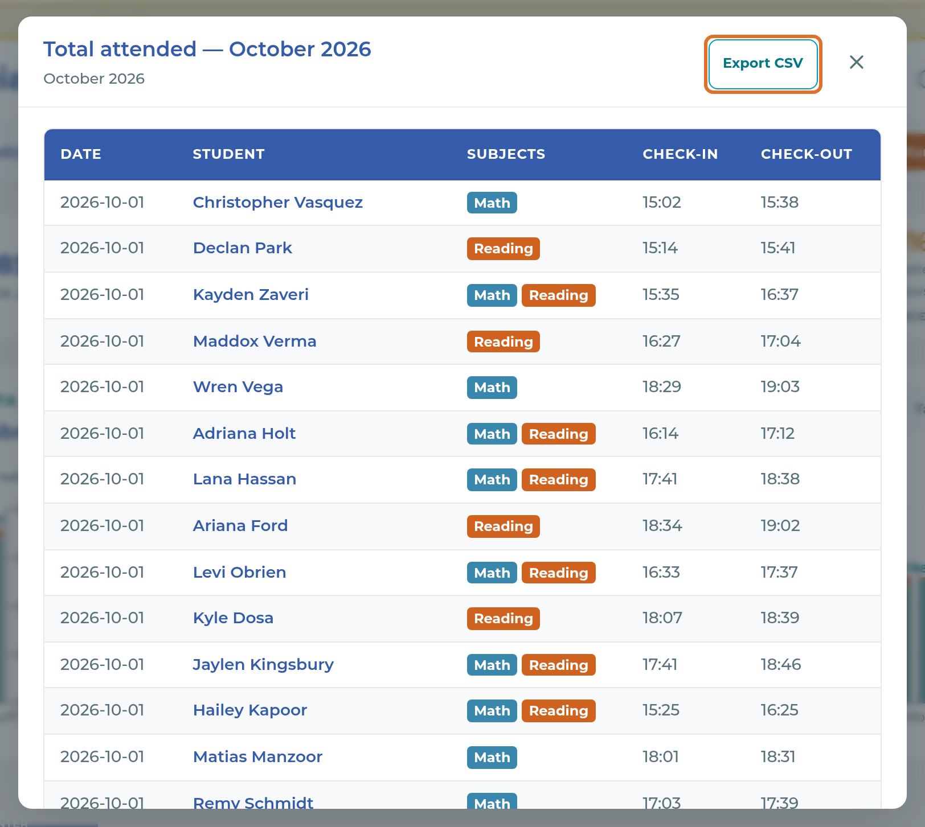This screenshot has height=827, width=925.
Task: Click check-in time 15:02
Action: pyautogui.click(x=662, y=203)
